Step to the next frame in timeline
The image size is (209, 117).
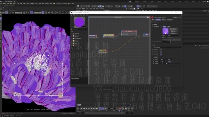[92, 109]
